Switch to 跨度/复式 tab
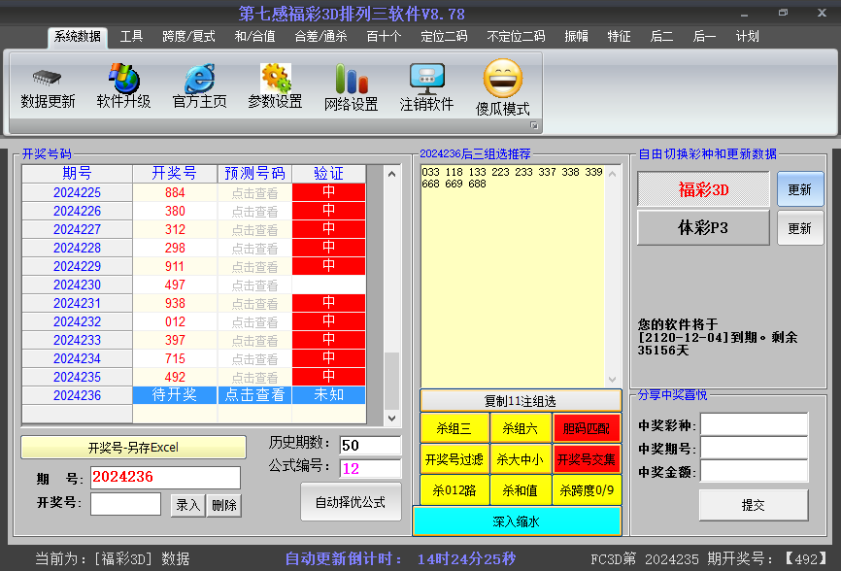This screenshot has width=841, height=571. [x=188, y=37]
